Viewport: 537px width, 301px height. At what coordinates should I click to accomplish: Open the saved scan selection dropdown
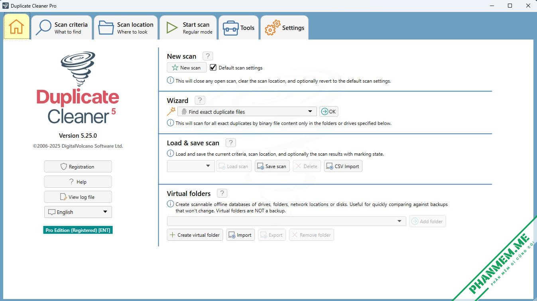(191, 166)
